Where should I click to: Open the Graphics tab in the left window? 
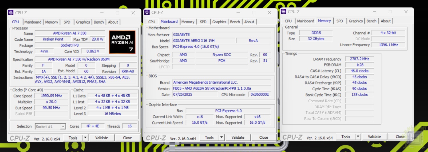[x=83, y=22]
